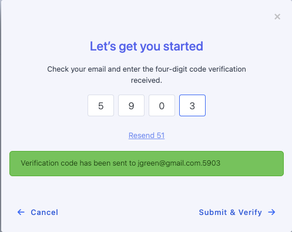
Task: Select the first code box containing 5
Action: [x=100, y=106]
